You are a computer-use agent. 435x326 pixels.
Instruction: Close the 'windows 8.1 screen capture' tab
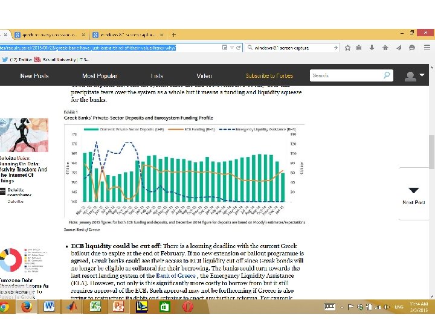161,35
